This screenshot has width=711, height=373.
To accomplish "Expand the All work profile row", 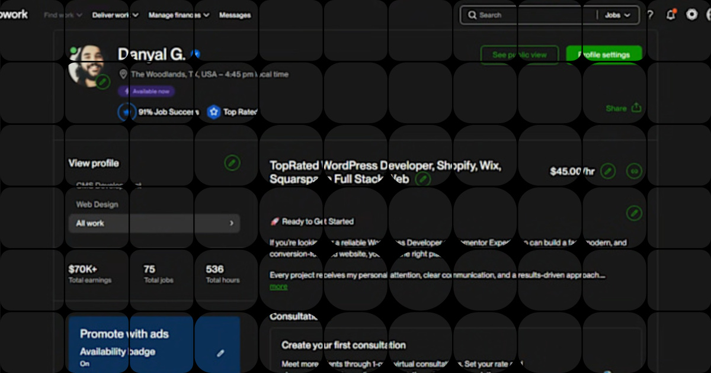I will (154, 223).
